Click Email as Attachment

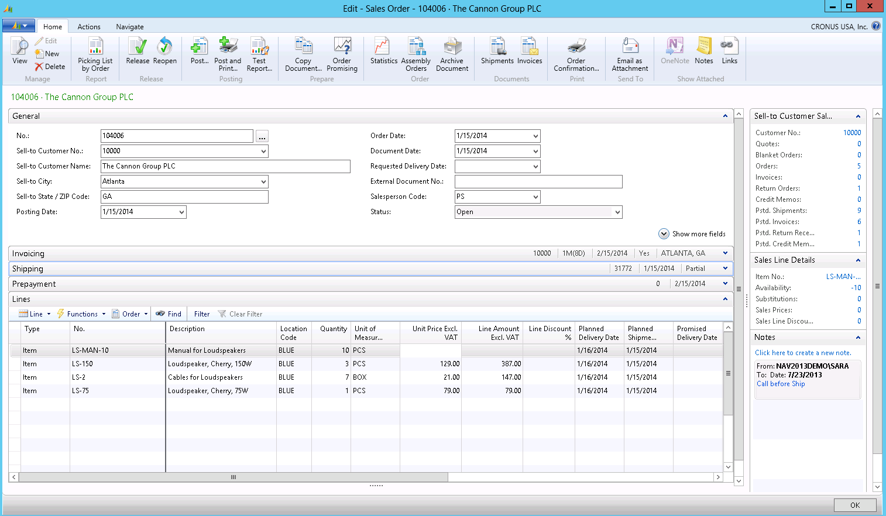tap(630, 54)
